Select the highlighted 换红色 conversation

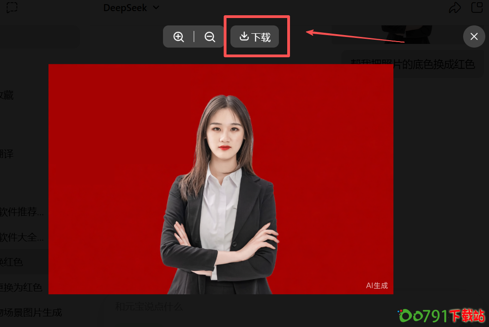12,262
